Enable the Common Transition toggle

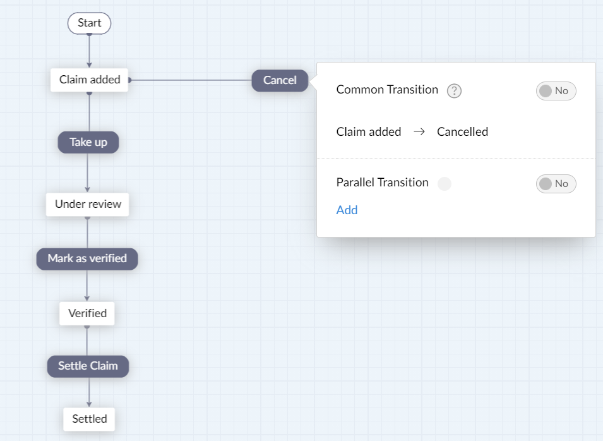pos(556,91)
